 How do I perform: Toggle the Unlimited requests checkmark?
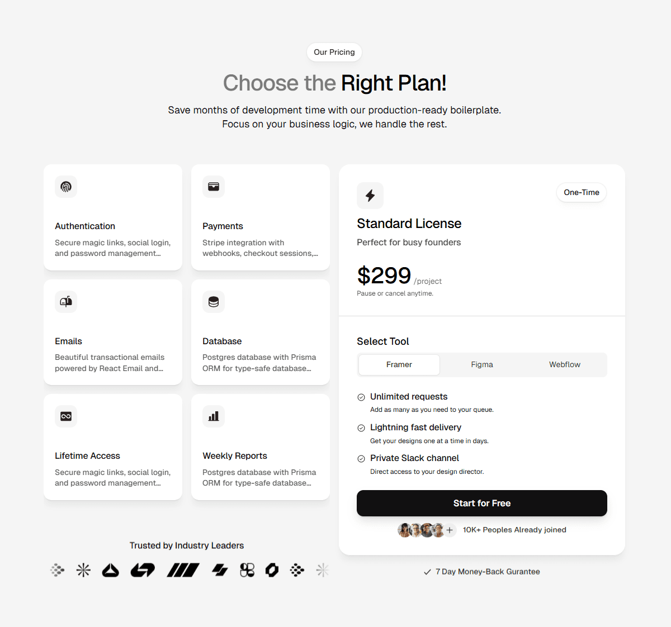point(361,397)
